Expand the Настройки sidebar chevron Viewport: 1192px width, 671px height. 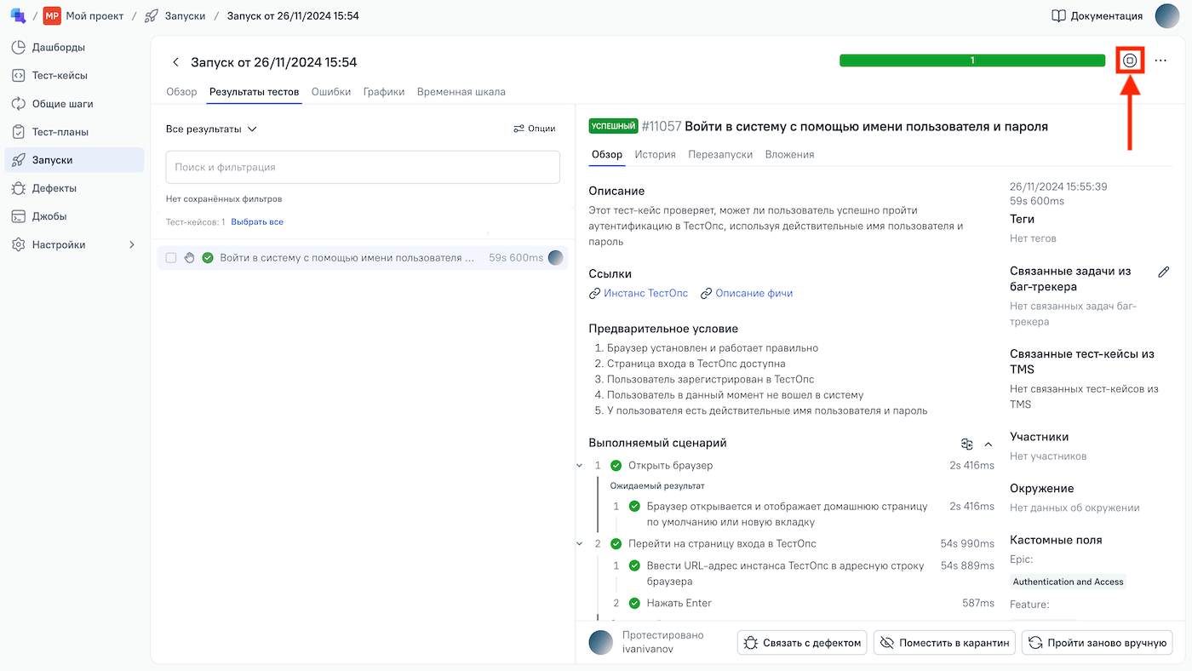pyautogui.click(x=132, y=245)
